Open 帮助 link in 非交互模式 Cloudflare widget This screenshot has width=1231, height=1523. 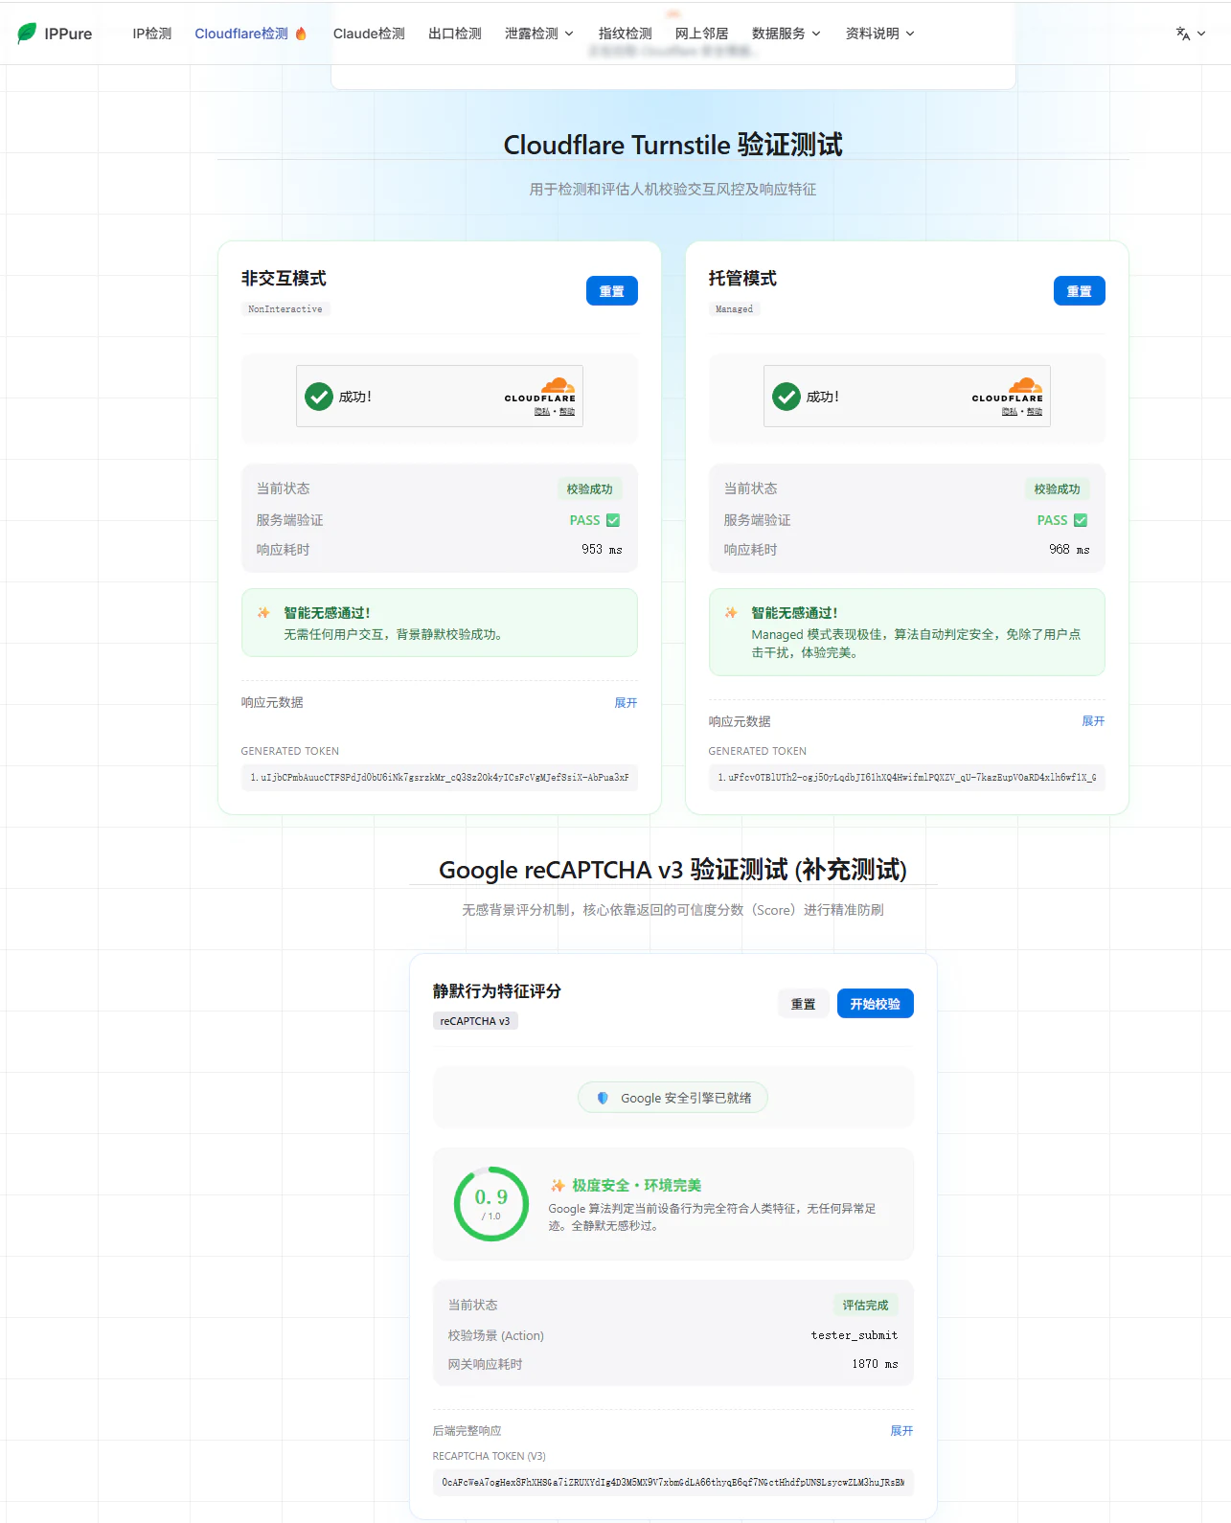pos(567,412)
